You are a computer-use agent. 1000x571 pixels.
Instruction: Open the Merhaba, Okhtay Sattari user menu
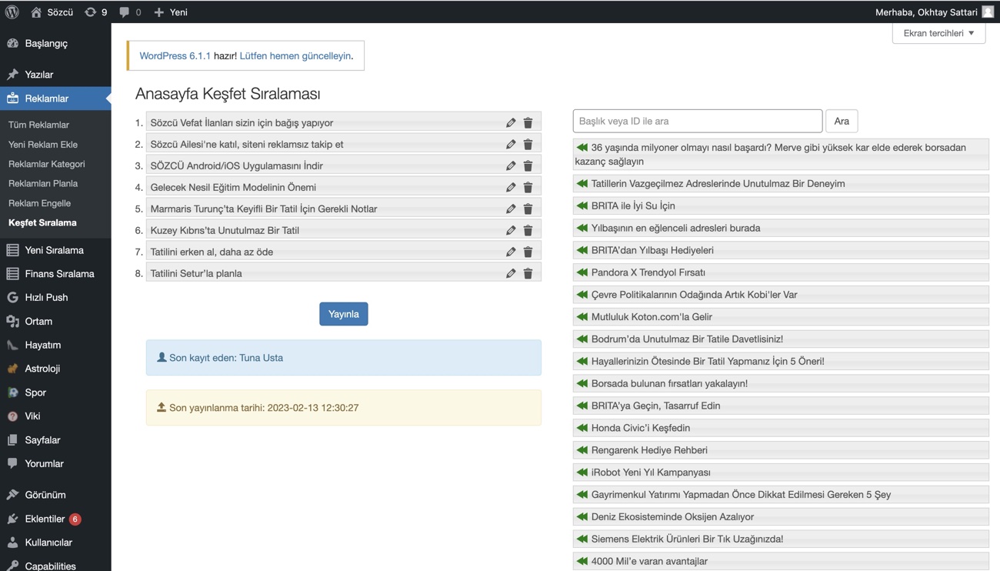click(934, 12)
